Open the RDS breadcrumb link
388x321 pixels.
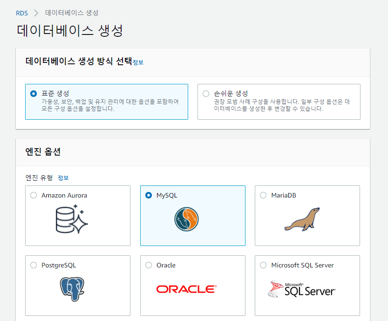point(22,13)
